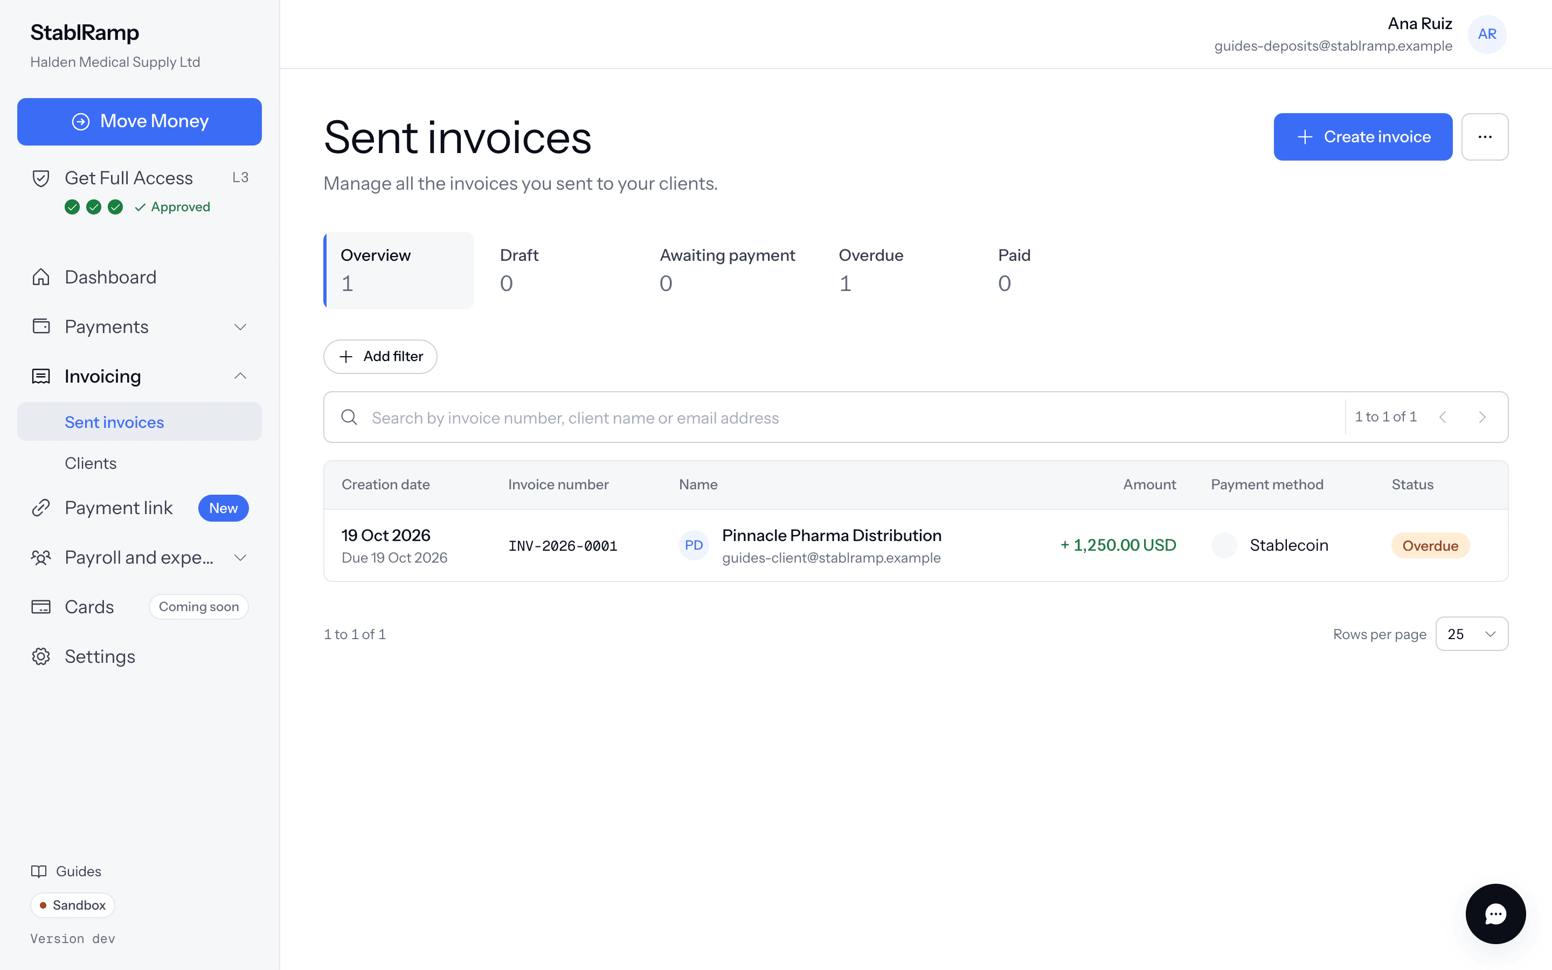Open the chat support bubble
Image resolution: width=1552 pixels, height=970 pixels.
(x=1495, y=913)
